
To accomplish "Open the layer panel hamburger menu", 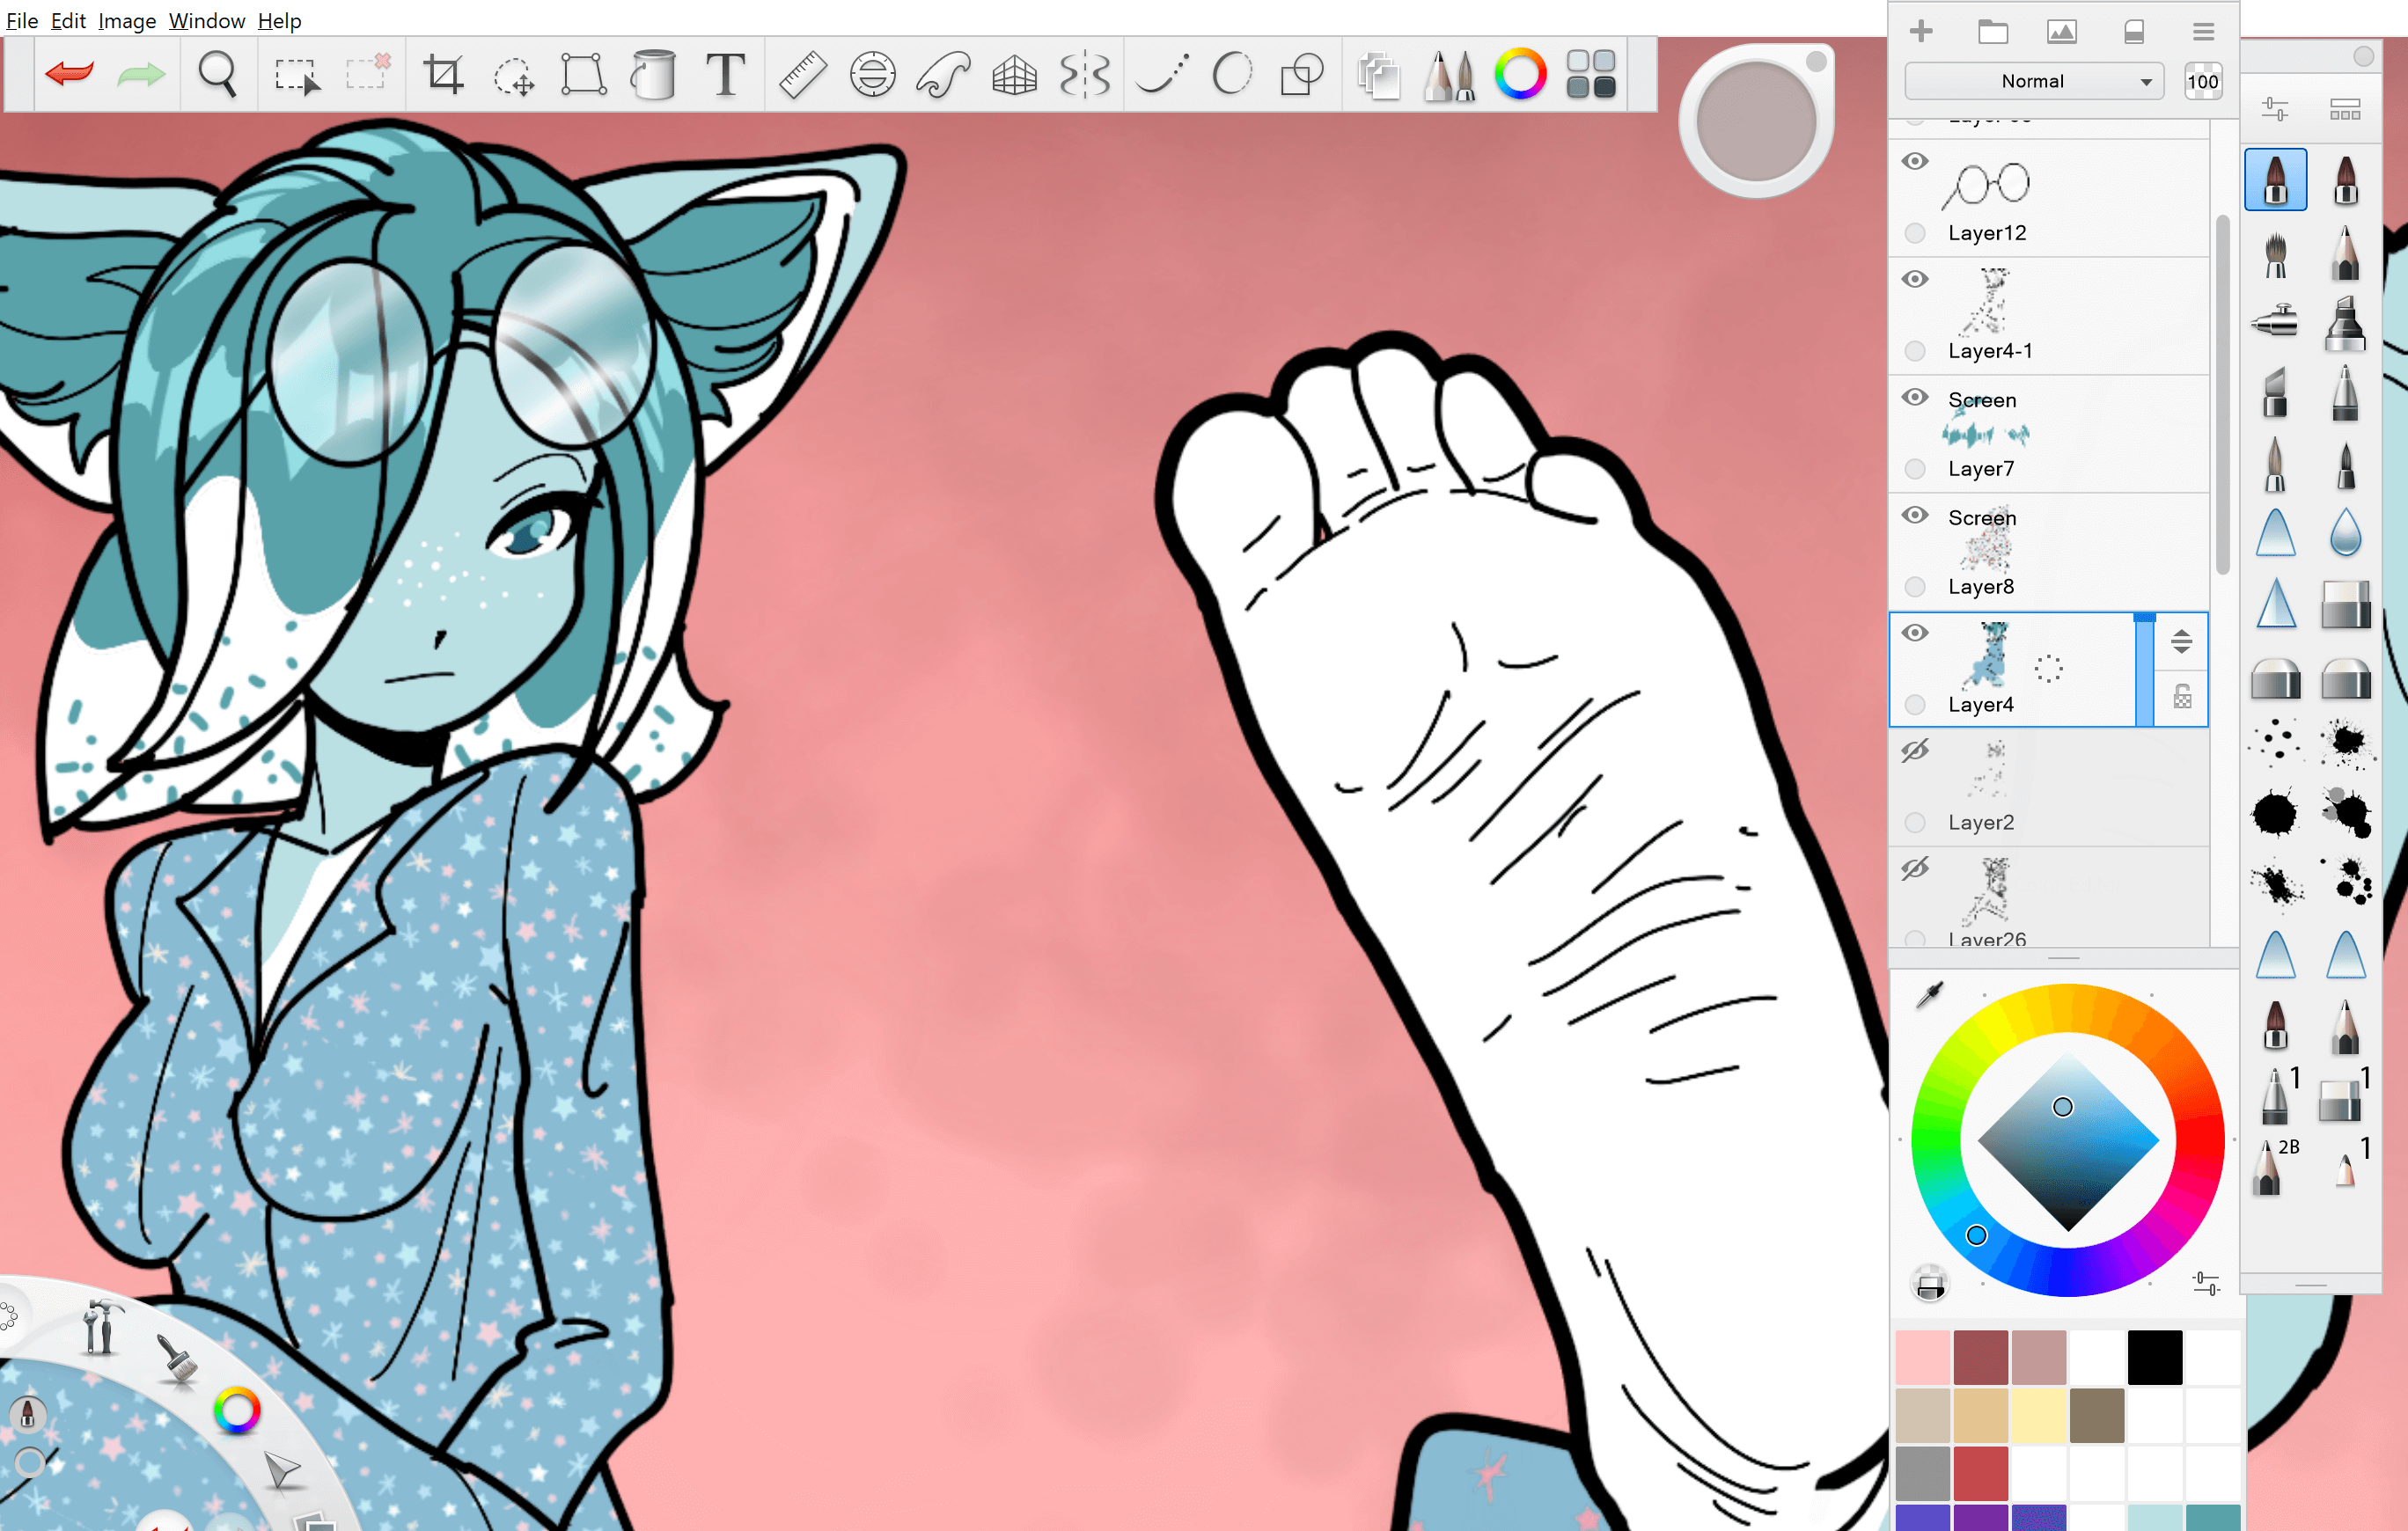I will pos(2203,32).
